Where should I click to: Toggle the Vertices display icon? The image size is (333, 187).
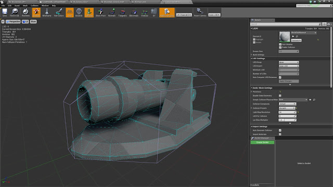(145, 12)
